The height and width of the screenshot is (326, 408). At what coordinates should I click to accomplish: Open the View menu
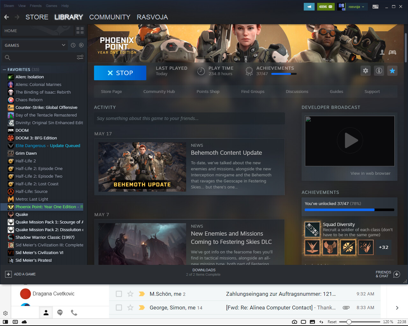point(22,6)
